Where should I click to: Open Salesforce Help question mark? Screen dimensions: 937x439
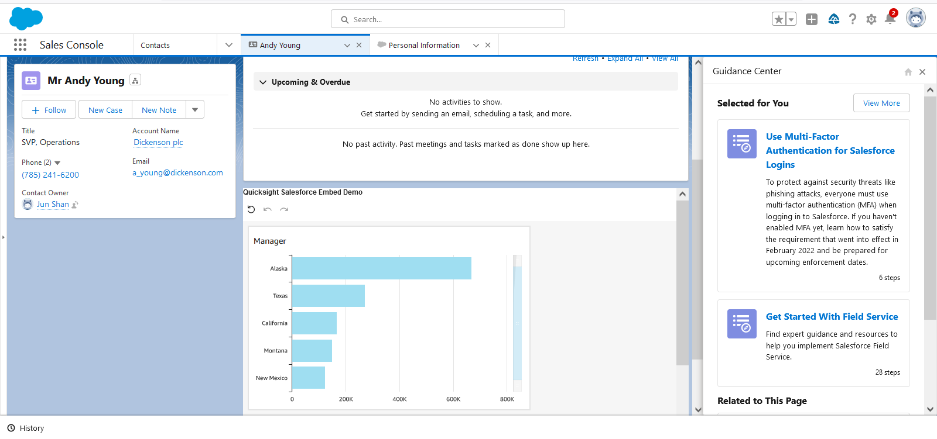click(x=853, y=19)
